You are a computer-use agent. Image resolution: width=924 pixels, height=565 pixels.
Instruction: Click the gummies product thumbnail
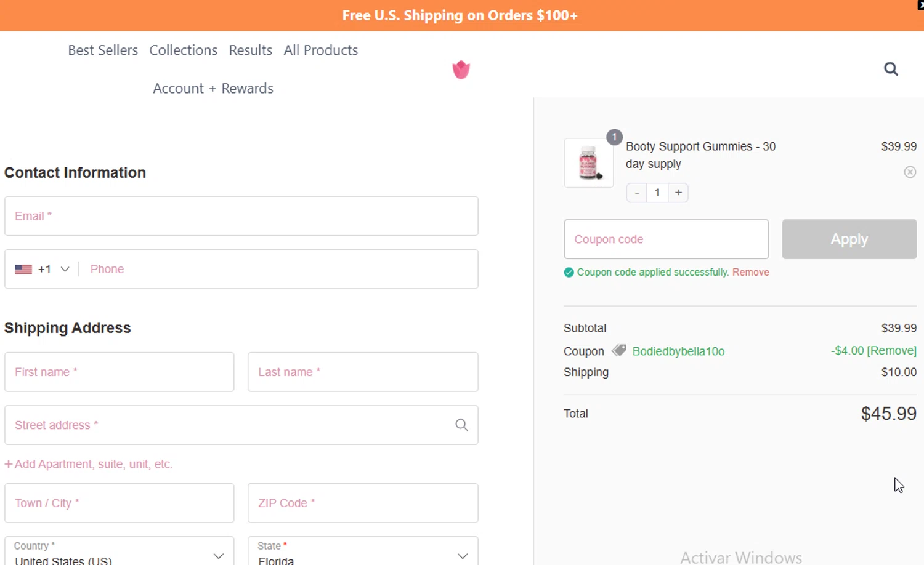(x=589, y=163)
